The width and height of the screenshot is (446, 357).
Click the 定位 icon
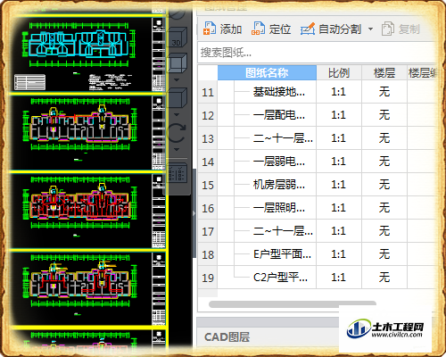coord(258,29)
